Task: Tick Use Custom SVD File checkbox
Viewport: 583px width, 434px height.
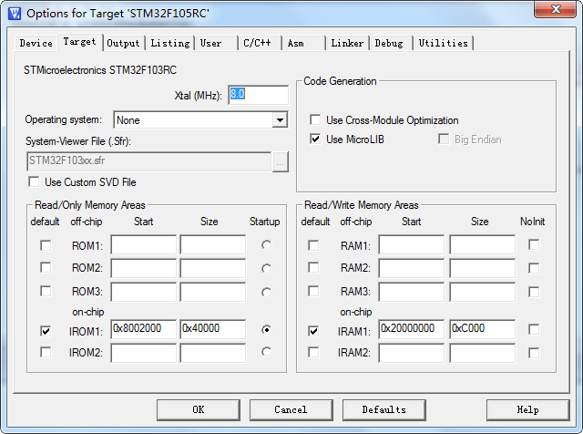Action: tap(34, 182)
